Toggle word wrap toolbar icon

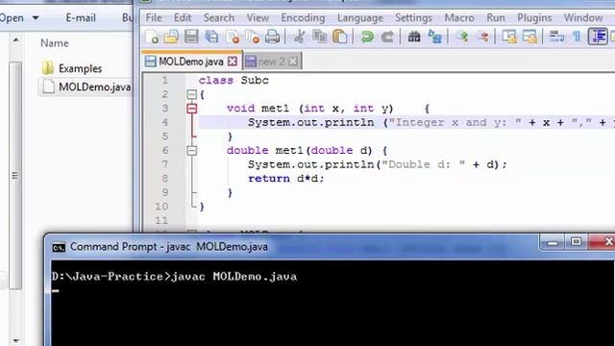pos(556,37)
